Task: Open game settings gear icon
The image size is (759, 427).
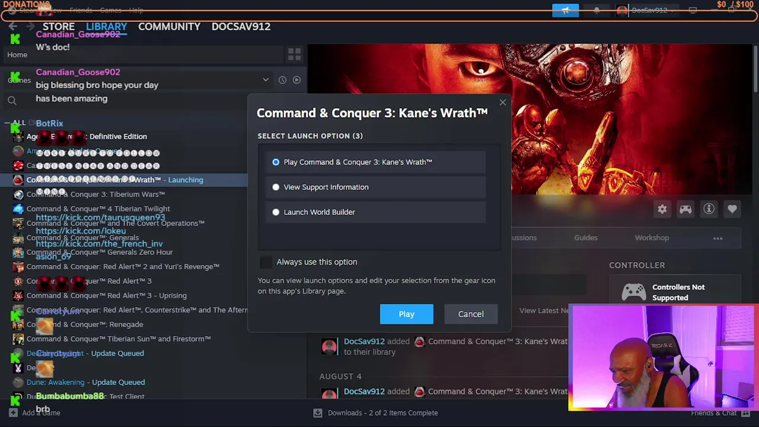Action: pyautogui.click(x=662, y=209)
